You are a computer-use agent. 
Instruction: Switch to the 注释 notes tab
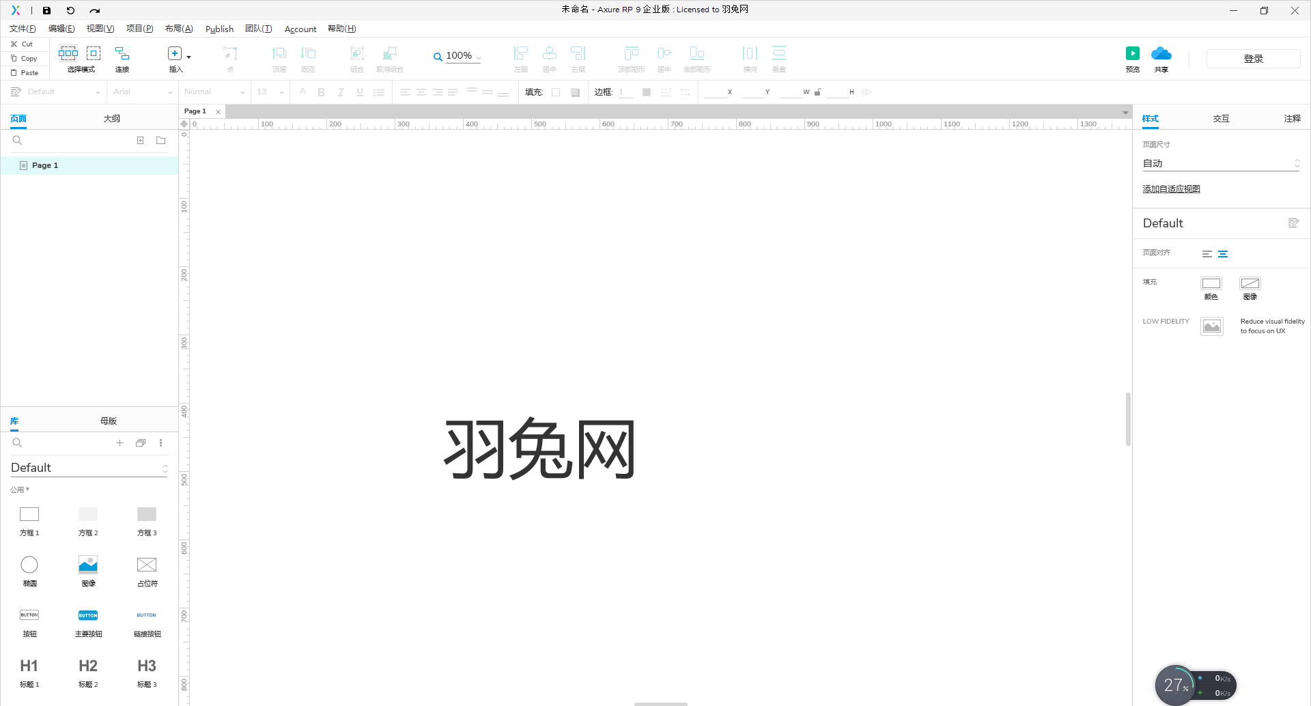click(1292, 119)
